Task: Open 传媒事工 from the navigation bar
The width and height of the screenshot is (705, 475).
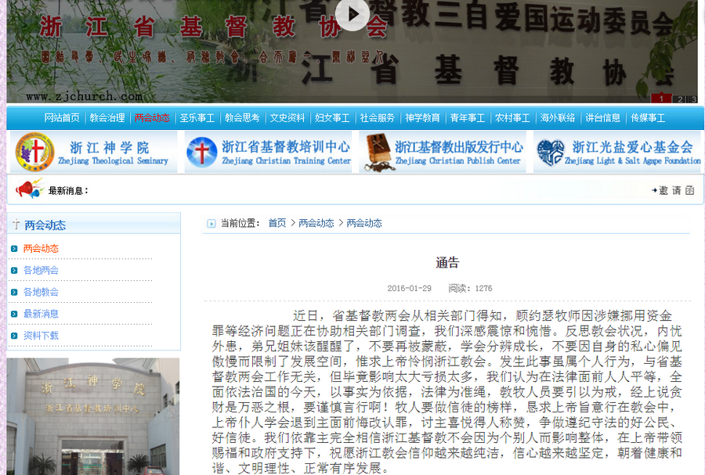Action: [648, 118]
